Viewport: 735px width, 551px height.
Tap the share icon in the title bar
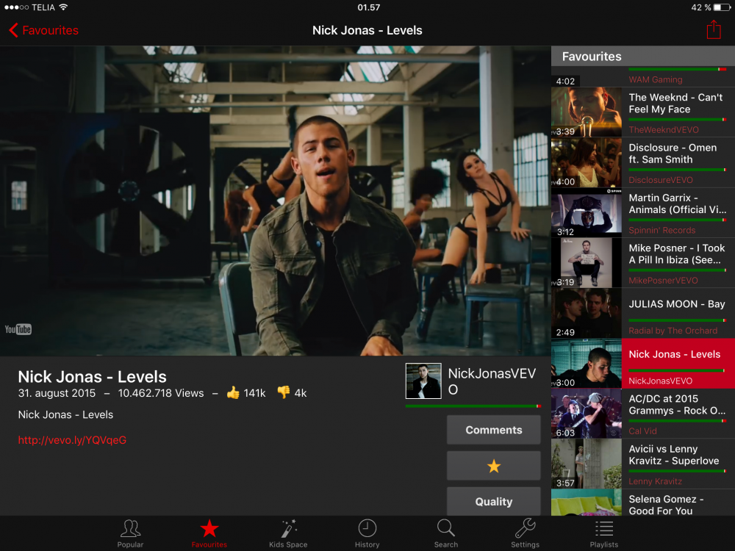point(714,29)
